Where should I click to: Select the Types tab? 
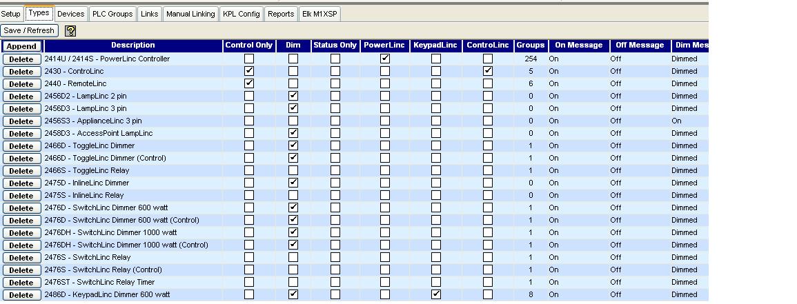point(39,13)
